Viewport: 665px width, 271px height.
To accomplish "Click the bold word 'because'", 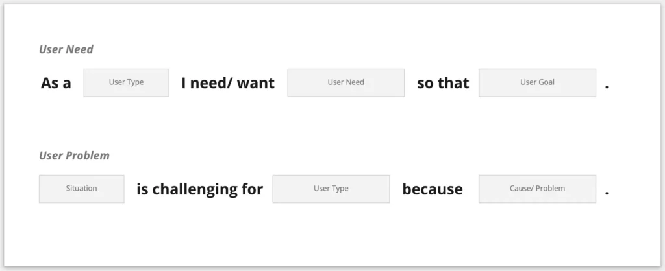I will [x=433, y=189].
